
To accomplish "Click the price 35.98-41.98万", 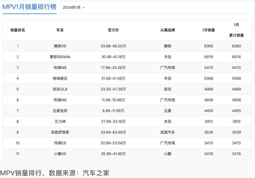I will coord(113,154).
